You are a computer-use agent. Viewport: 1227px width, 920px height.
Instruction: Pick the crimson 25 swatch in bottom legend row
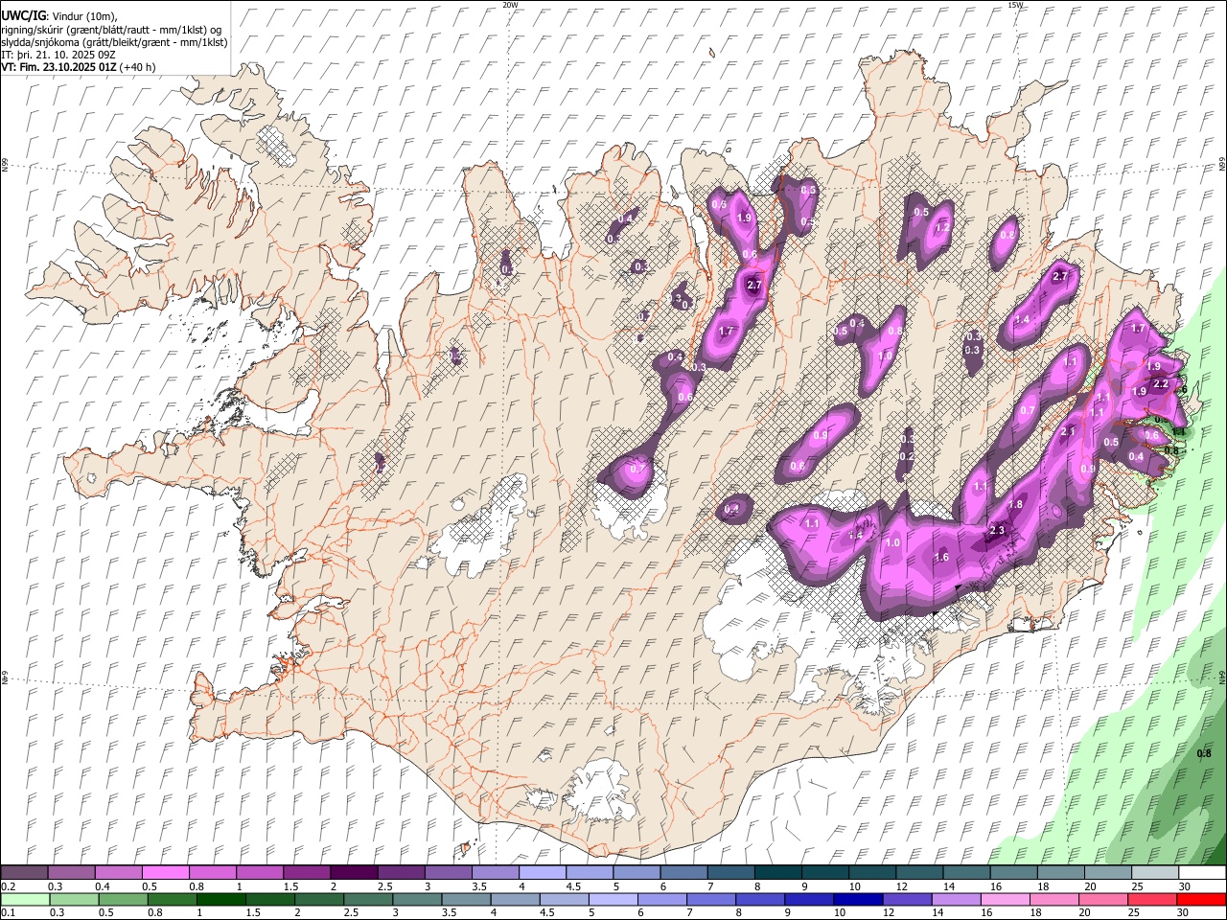(1153, 899)
